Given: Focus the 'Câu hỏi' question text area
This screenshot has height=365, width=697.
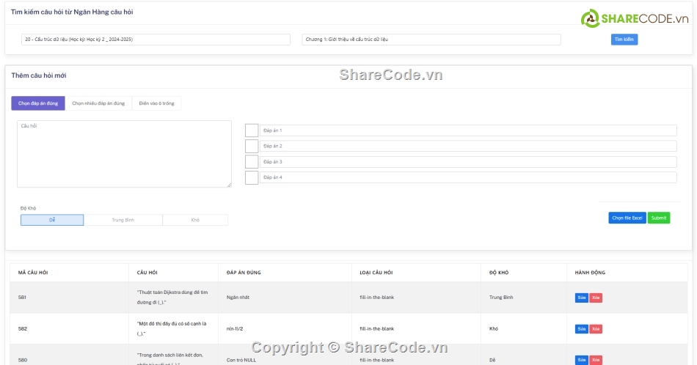Looking at the screenshot, I should [125, 154].
